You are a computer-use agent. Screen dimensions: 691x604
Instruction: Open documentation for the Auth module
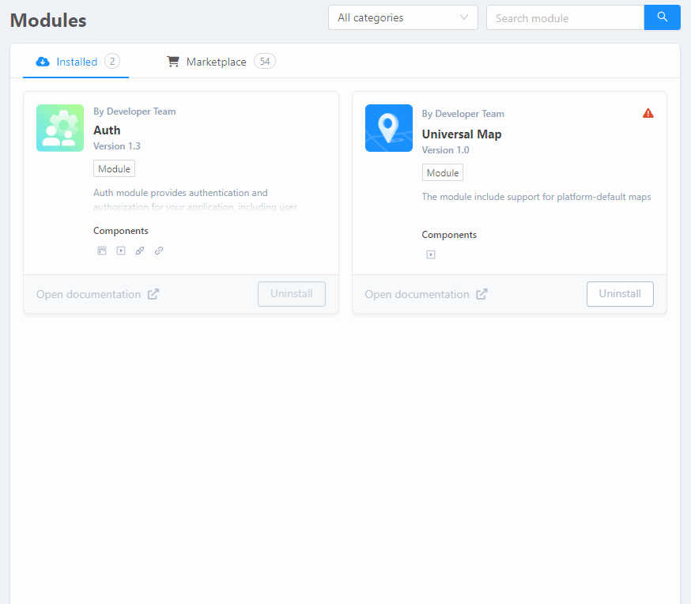(x=89, y=294)
